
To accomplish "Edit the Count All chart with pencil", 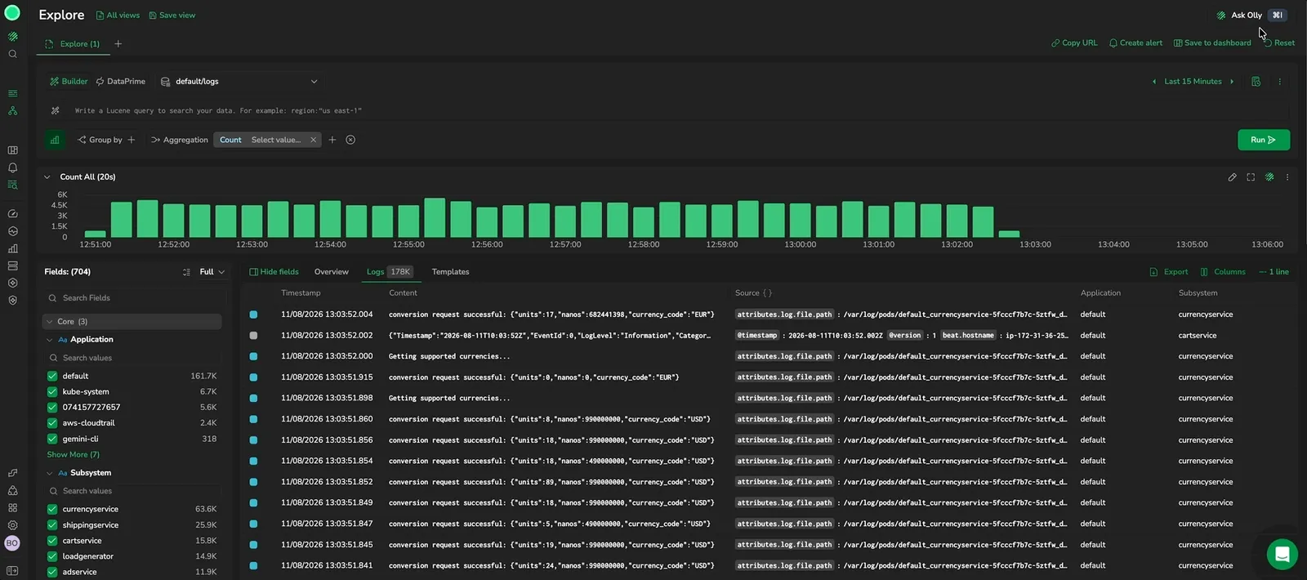I will click(x=1233, y=177).
